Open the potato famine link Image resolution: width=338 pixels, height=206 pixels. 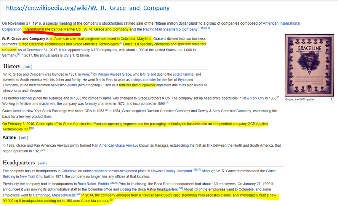pyautogui.click(x=183, y=74)
